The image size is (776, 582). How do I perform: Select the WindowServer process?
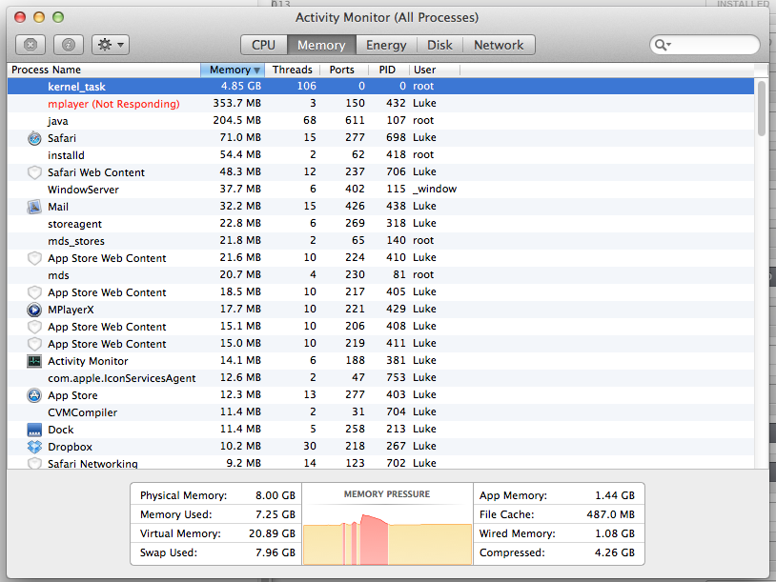click(380, 190)
